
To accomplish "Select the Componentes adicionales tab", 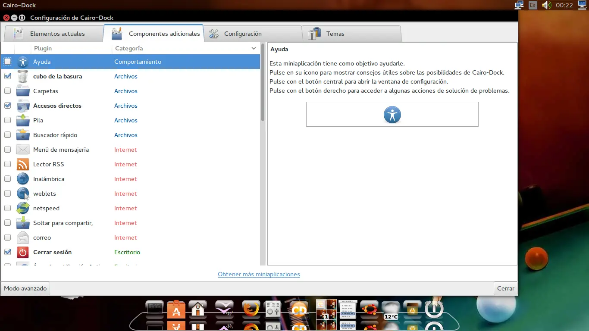I will (154, 34).
